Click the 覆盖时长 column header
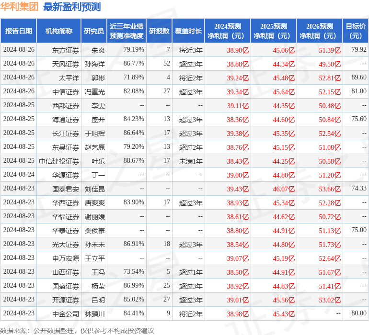369x335 pixels. [x=188, y=31]
